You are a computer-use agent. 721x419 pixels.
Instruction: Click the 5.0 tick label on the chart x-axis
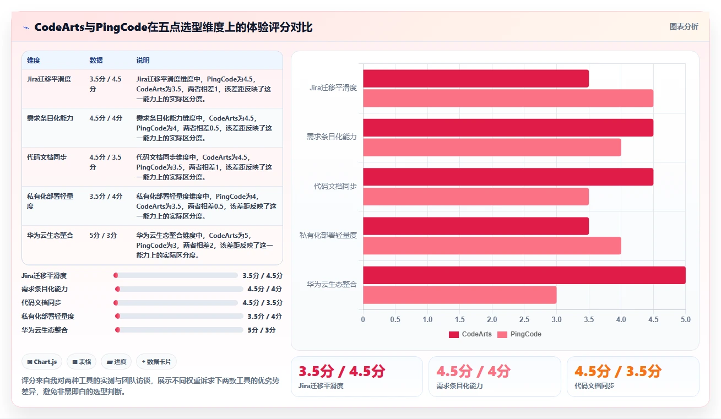tap(685, 320)
